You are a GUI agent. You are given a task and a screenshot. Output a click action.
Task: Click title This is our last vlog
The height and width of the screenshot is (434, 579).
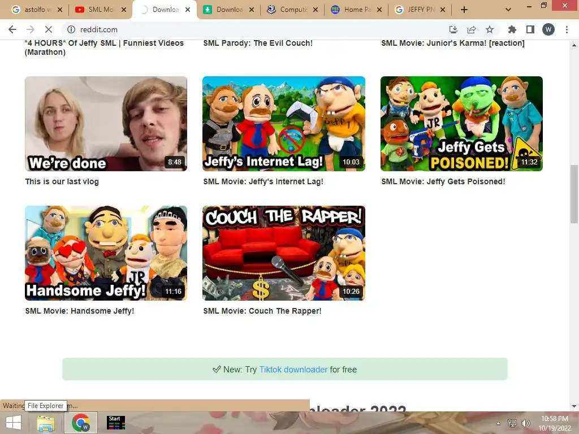click(62, 181)
